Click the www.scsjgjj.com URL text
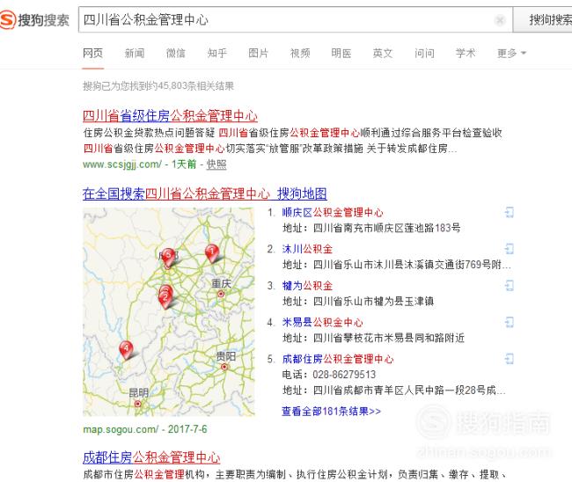This screenshot has width=572, height=482. coord(122,164)
